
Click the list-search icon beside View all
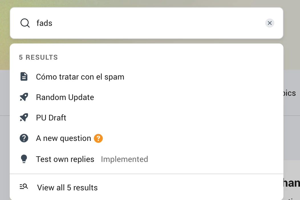coord(24,187)
